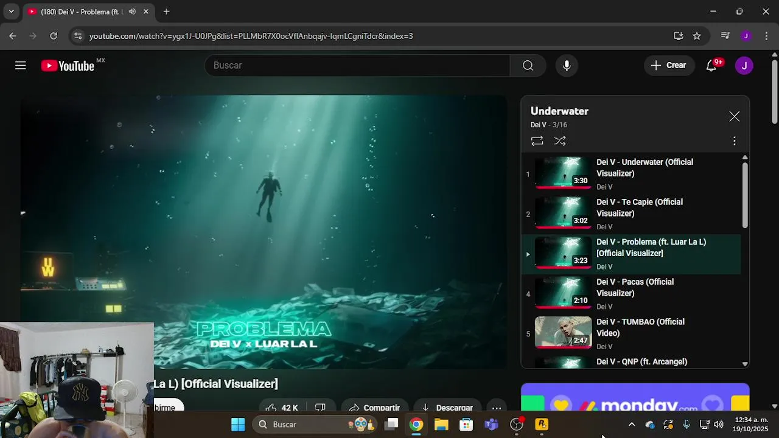
Task: Like the video (42 K)
Action: pos(282,406)
